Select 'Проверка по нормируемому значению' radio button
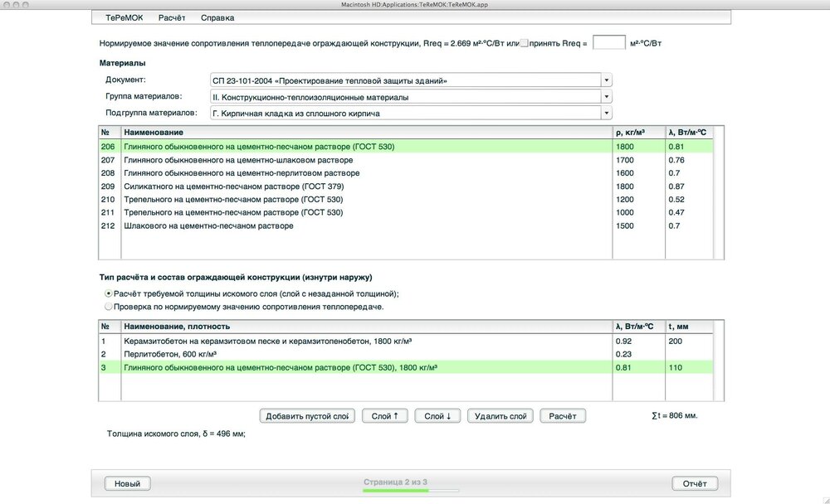This screenshot has width=830, height=504. (109, 307)
